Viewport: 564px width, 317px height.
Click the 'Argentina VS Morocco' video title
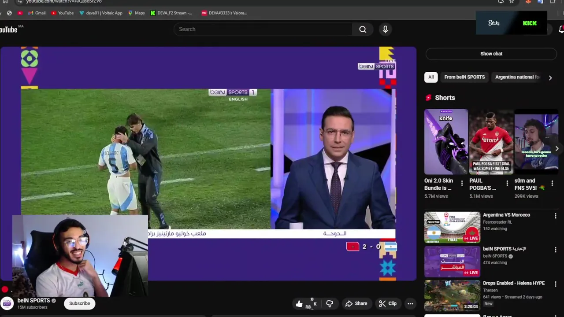tap(506, 215)
